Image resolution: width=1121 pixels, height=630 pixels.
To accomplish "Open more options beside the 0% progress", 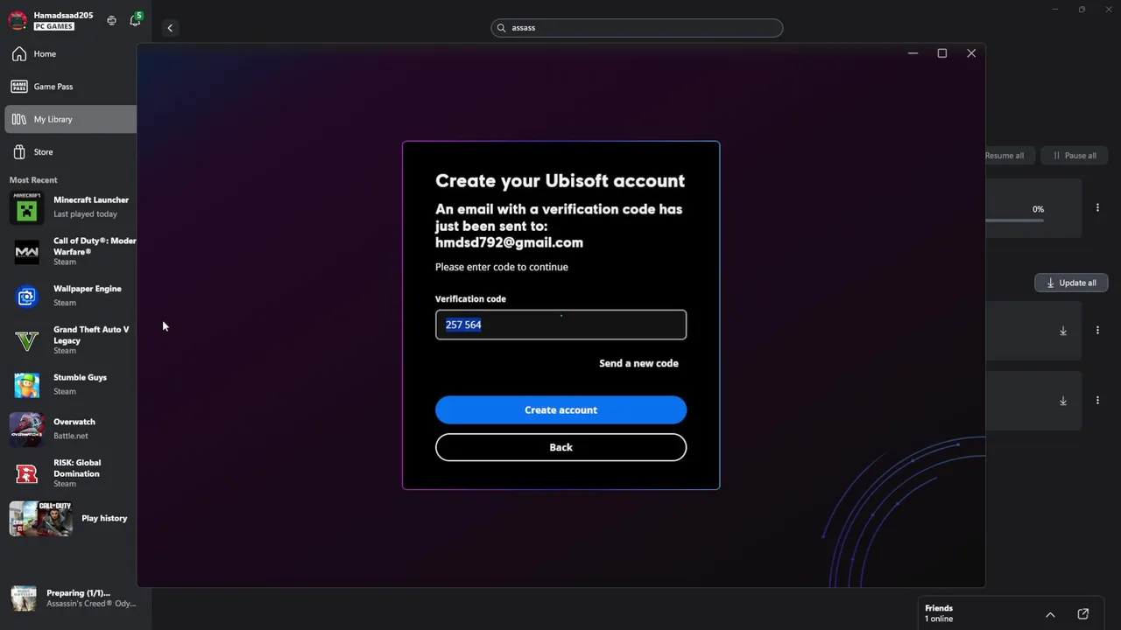I will click(1097, 208).
